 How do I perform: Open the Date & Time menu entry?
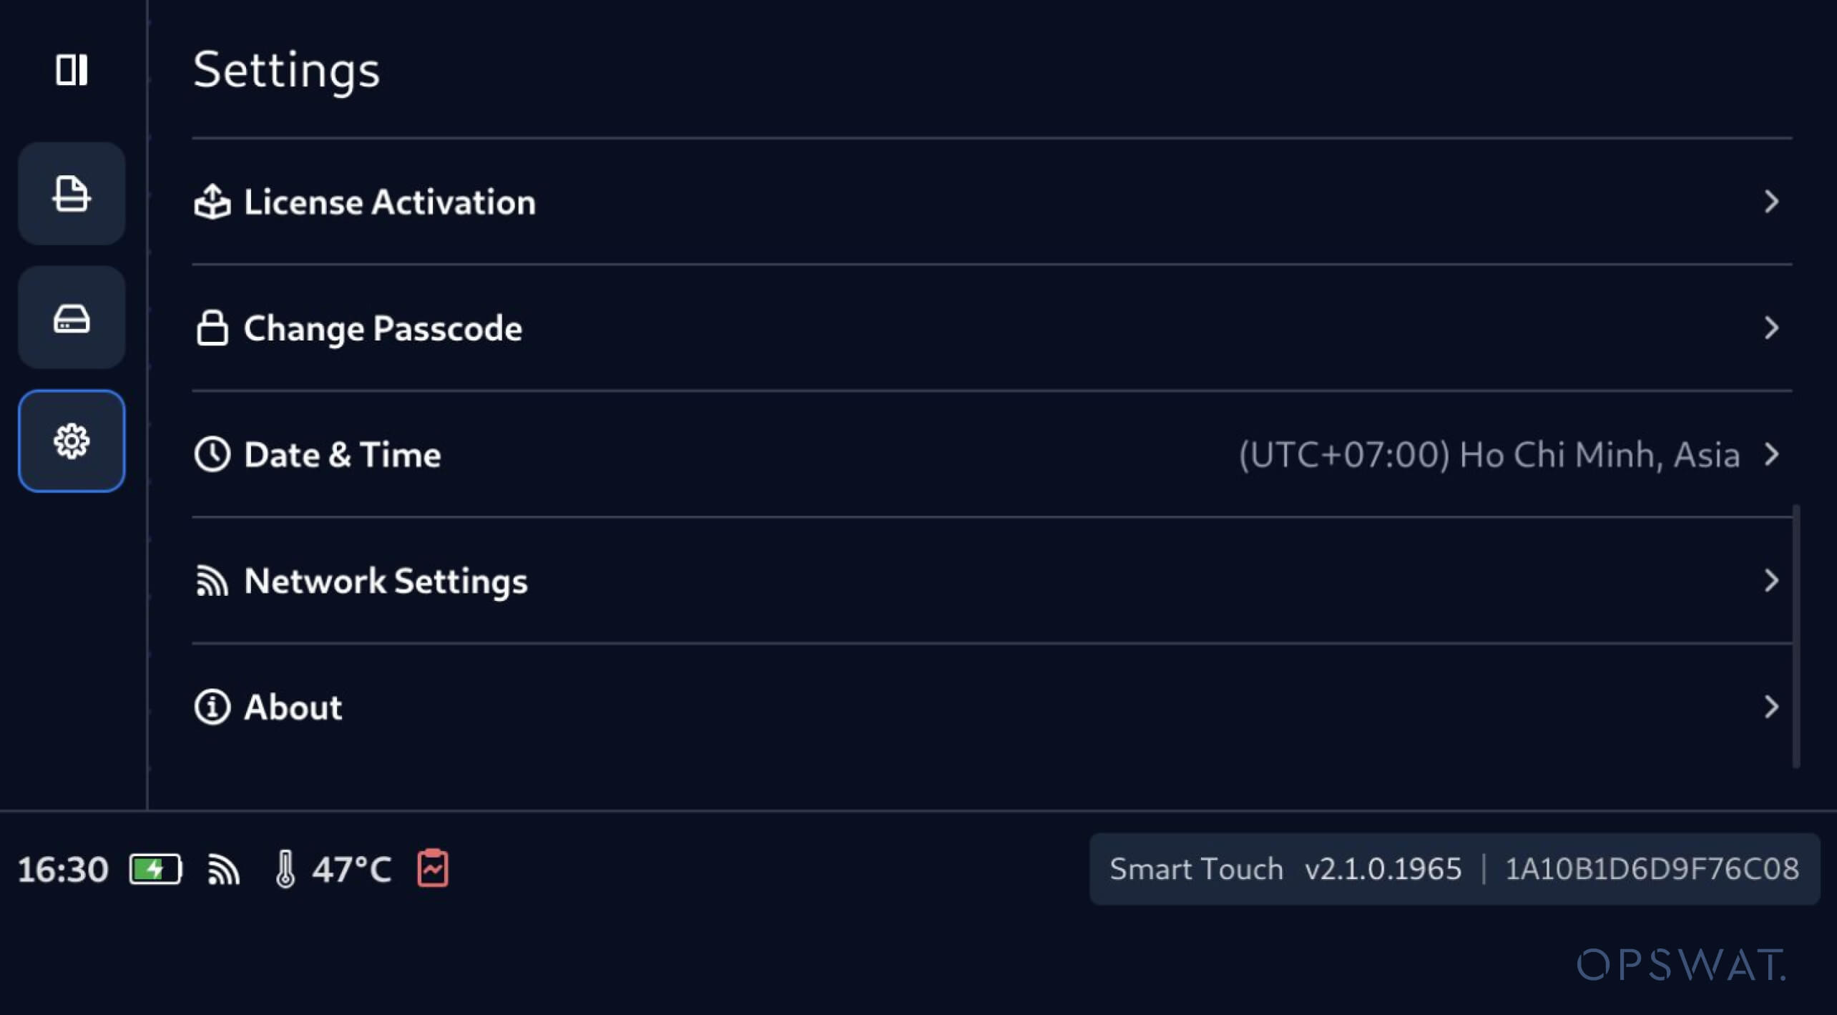(x=992, y=454)
